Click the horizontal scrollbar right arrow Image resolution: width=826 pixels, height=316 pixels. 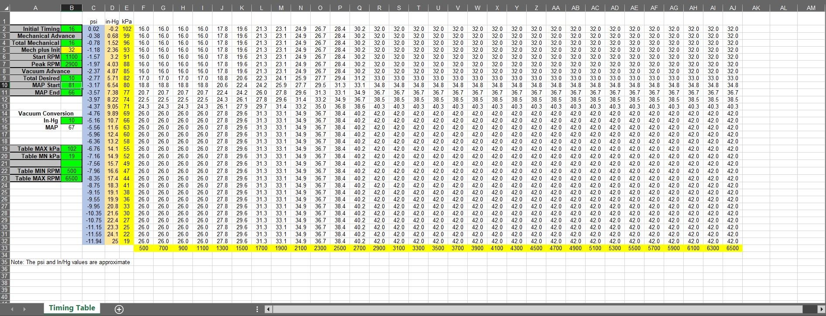[x=820, y=309]
